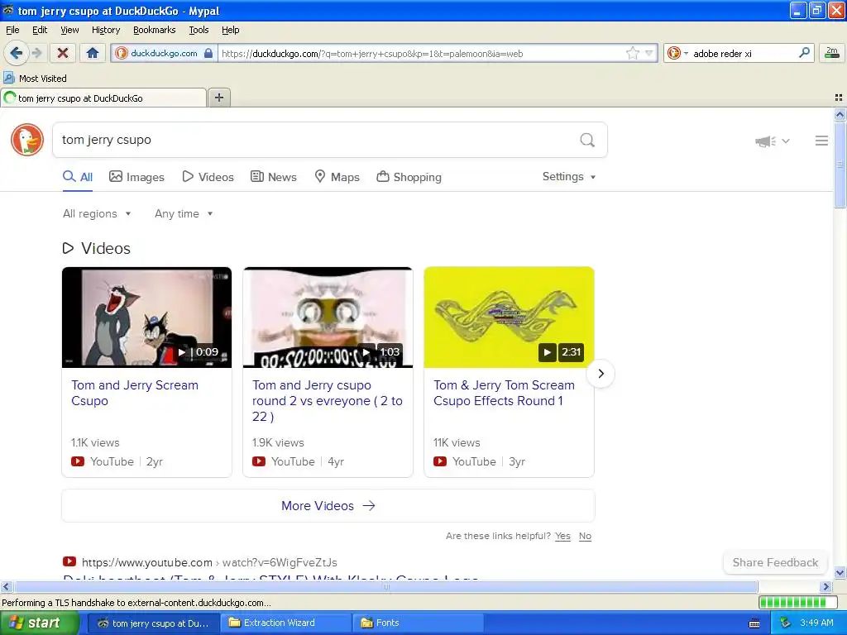Open the Windows start button
Viewport: 847px width, 635px height.
tap(39, 623)
